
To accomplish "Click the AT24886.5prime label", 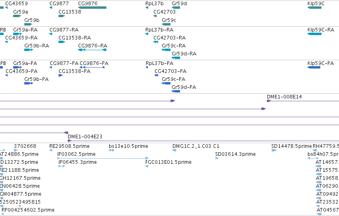I will (x=19, y=154).
